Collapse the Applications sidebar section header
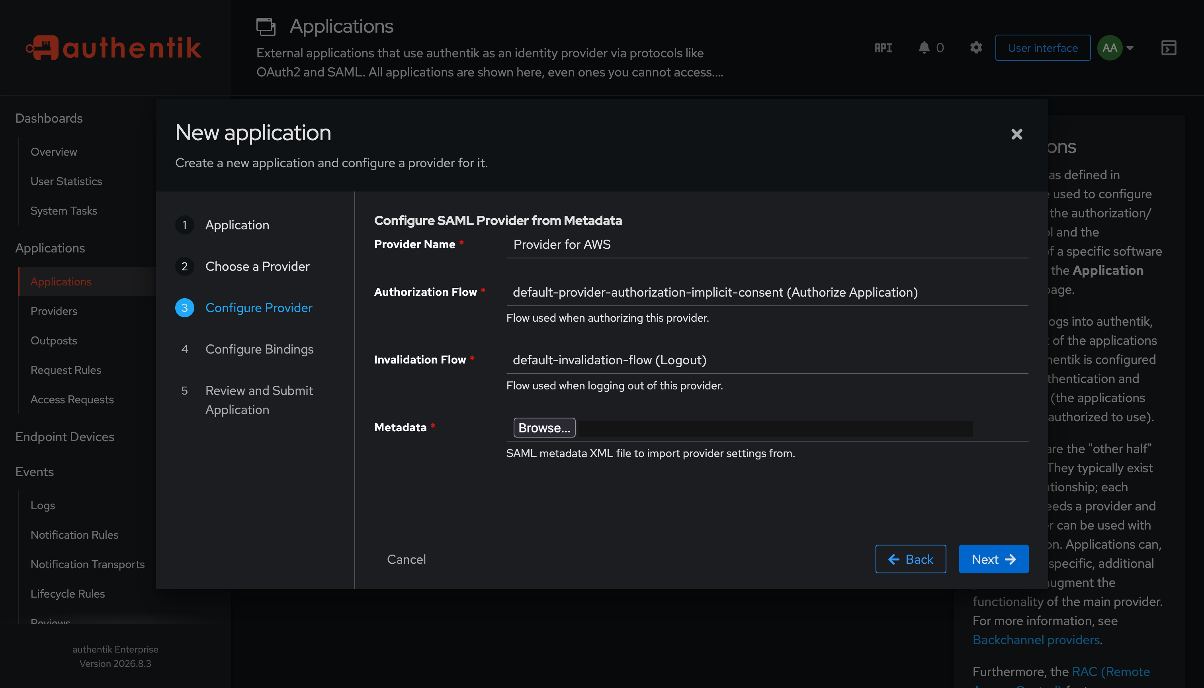This screenshot has width=1204, height=688. tap(50, 248)
